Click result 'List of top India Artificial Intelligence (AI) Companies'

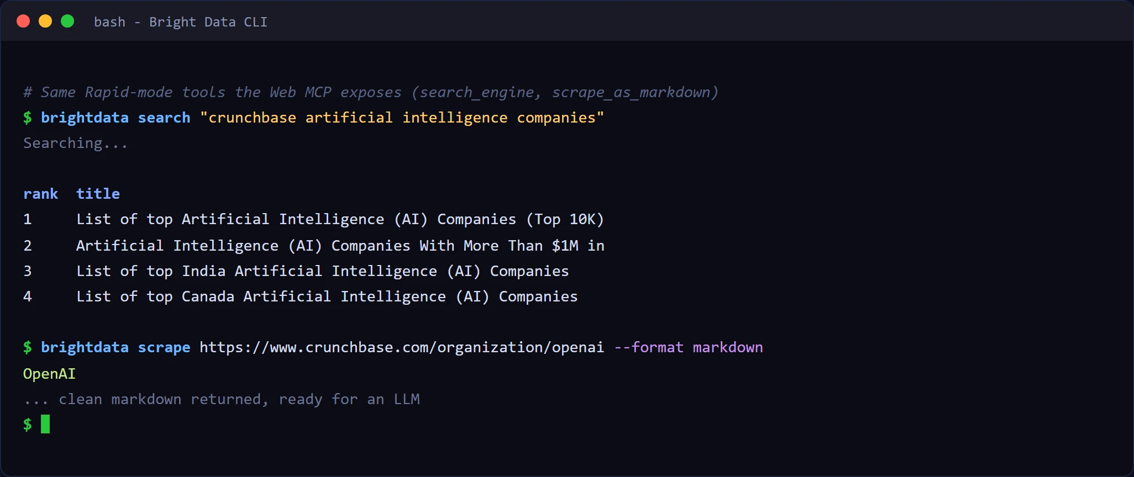click(x=322, y=271)
